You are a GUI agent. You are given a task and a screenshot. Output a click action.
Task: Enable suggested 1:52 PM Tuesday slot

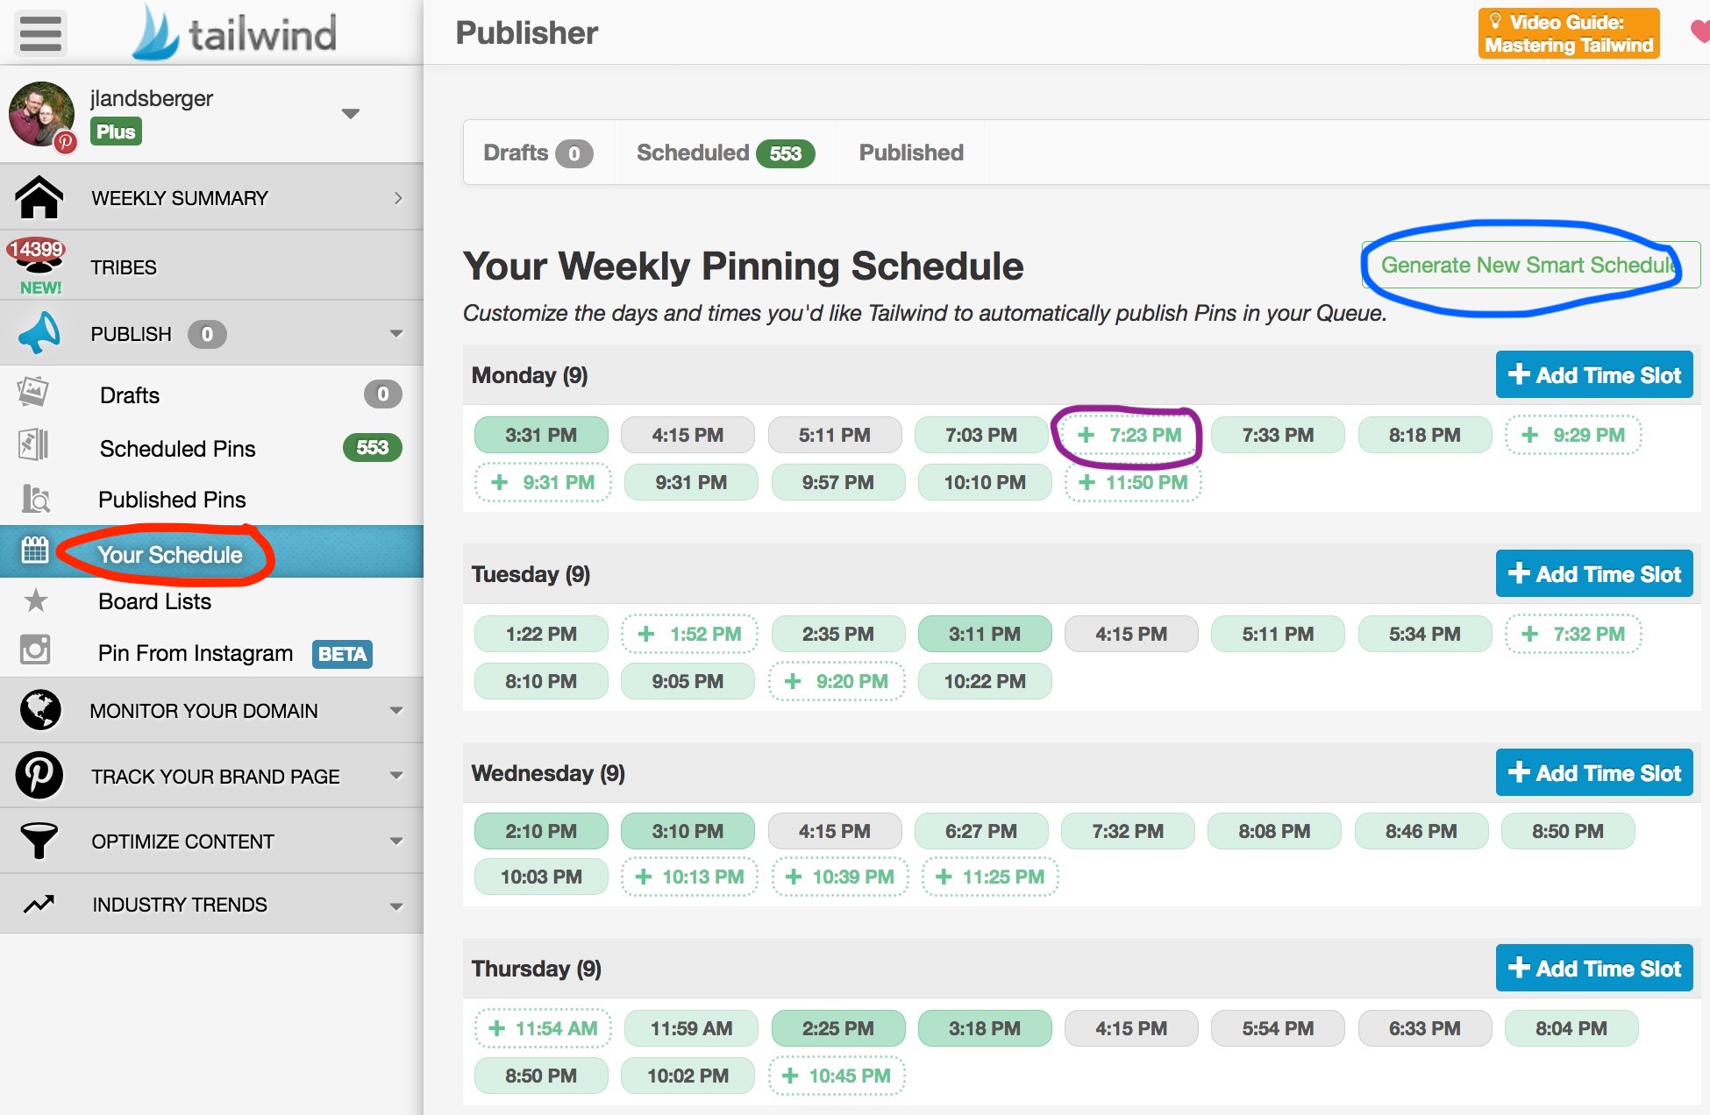point(689,634)
